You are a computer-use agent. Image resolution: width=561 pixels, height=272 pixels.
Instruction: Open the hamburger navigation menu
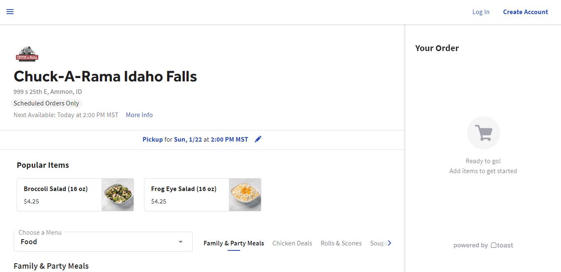point(10,12)
